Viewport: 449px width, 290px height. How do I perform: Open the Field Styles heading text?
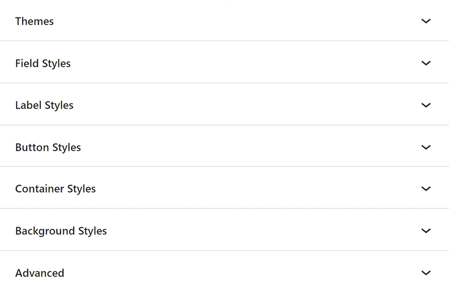[43, 64]
